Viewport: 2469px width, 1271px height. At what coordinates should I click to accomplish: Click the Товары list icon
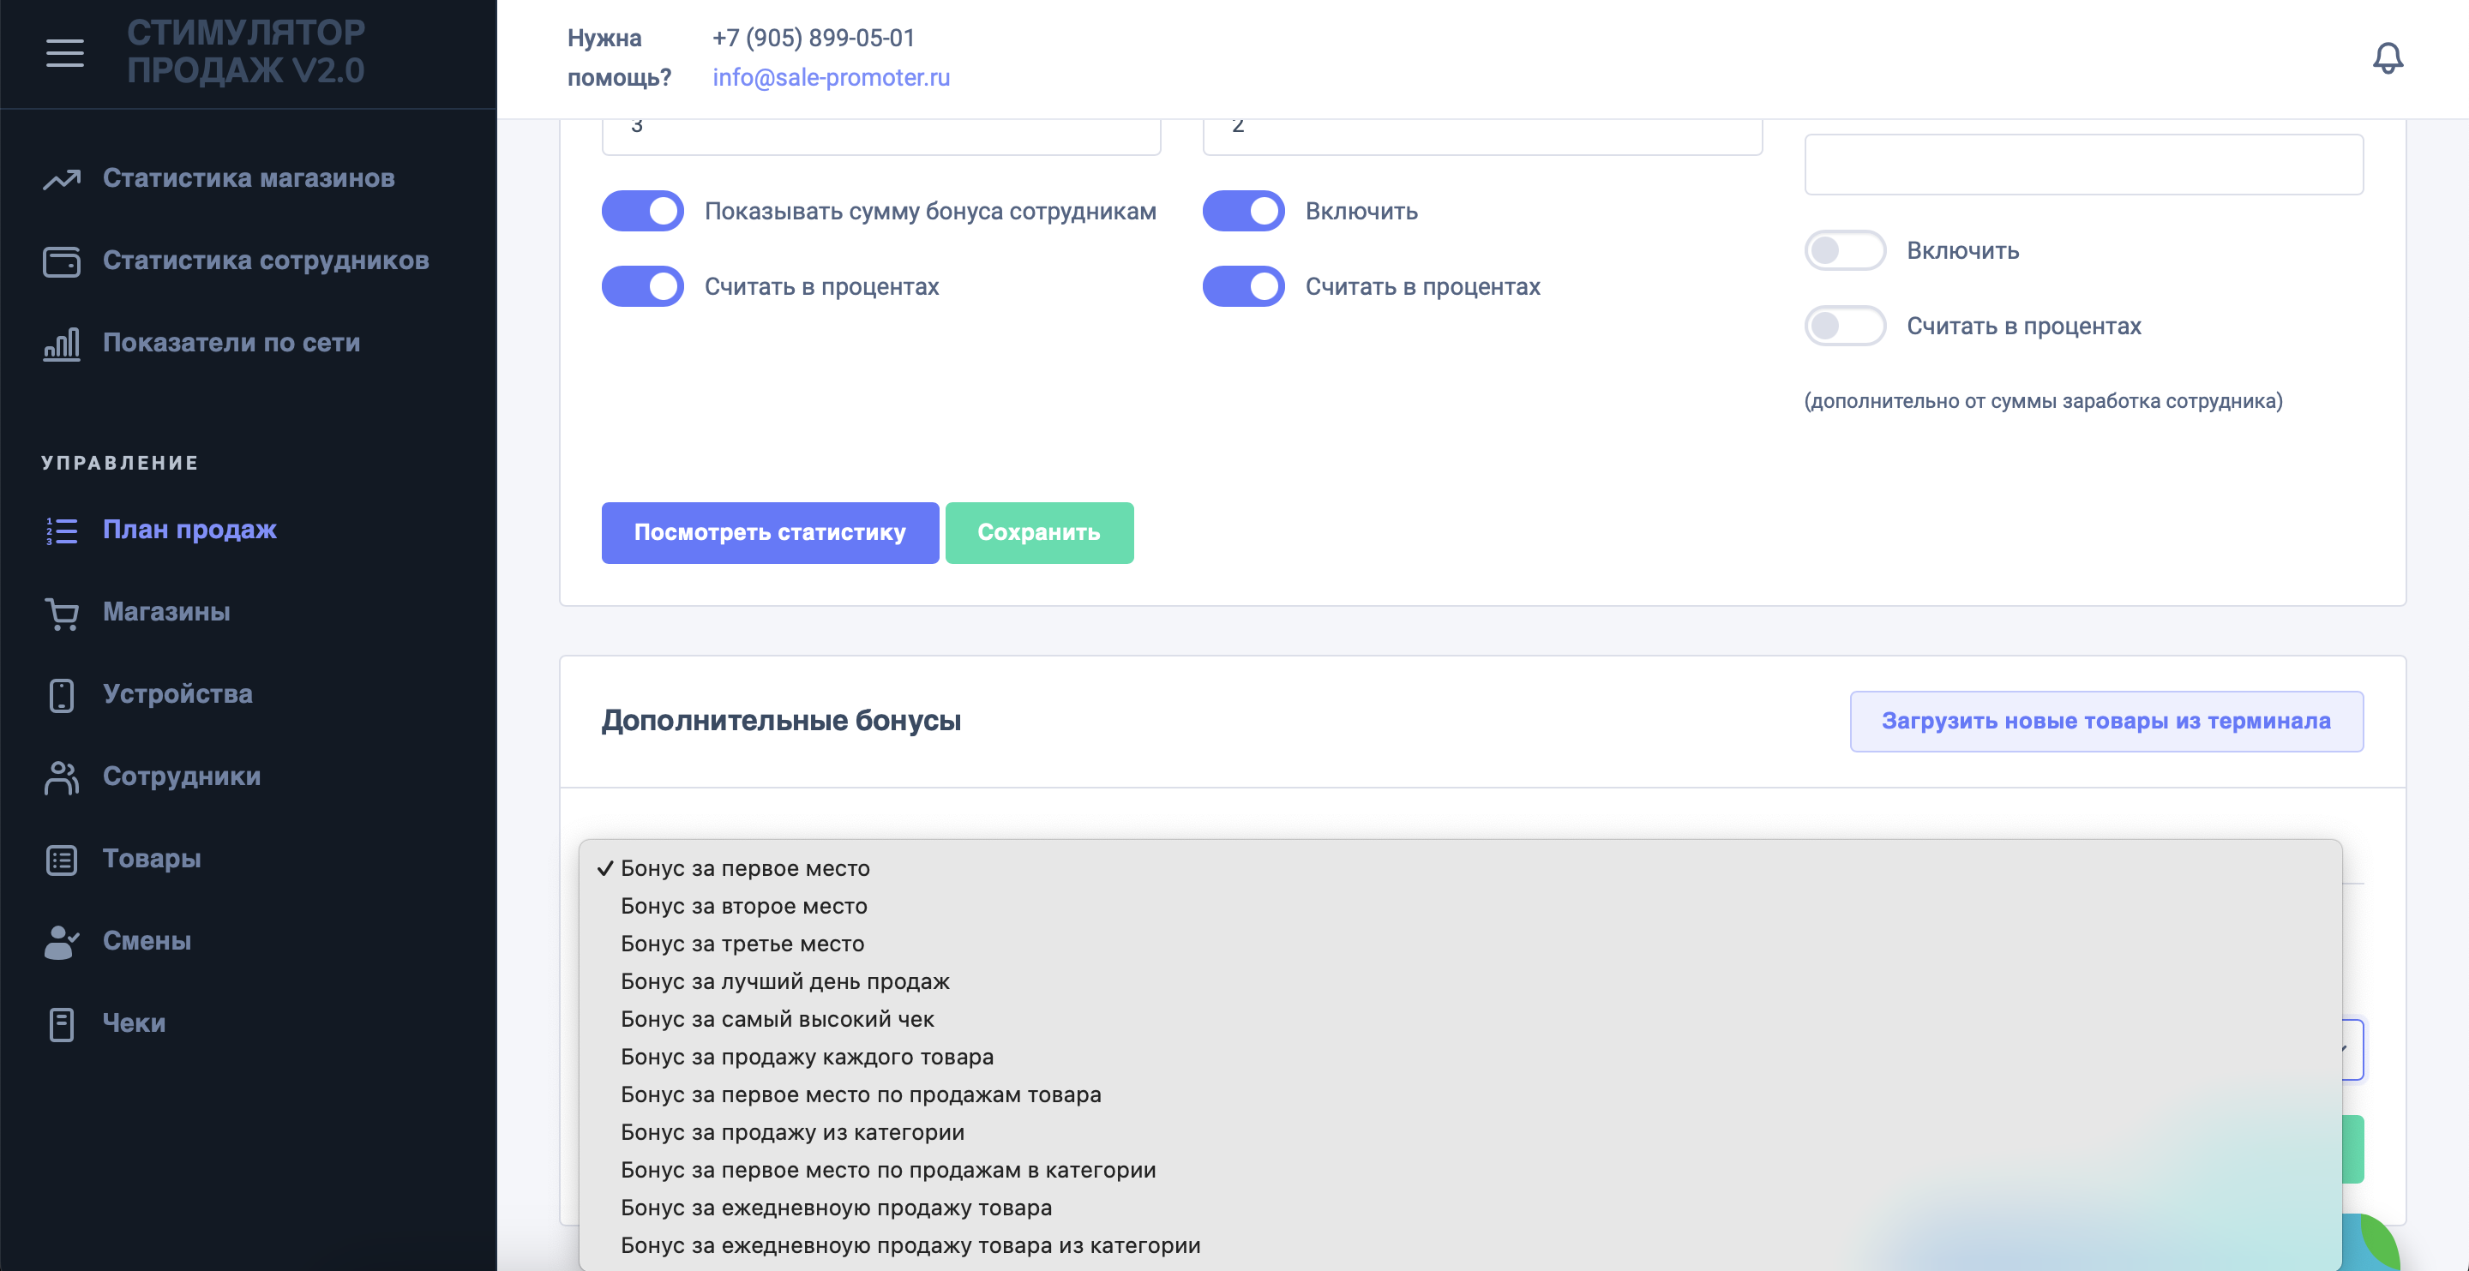pos(62,860)
